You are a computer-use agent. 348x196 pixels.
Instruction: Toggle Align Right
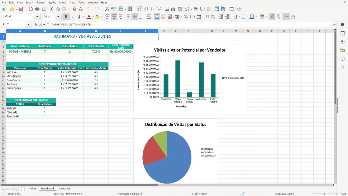(x=120, y=17)
